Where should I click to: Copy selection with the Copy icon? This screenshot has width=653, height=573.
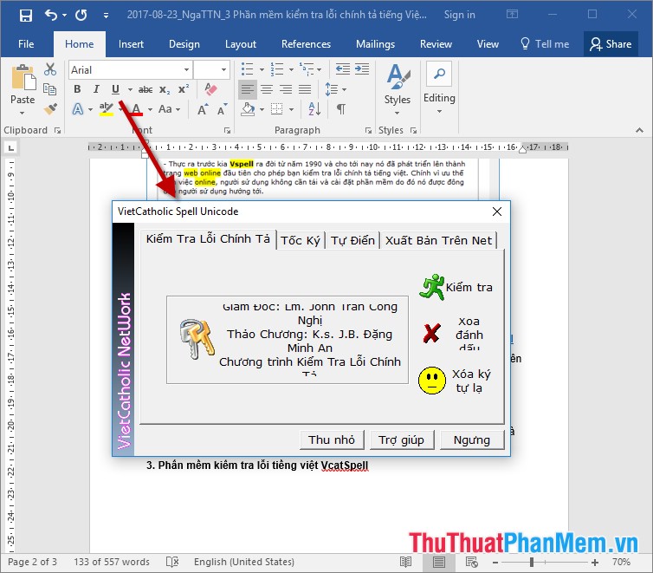pyautogui.click(x=50, y=89)
